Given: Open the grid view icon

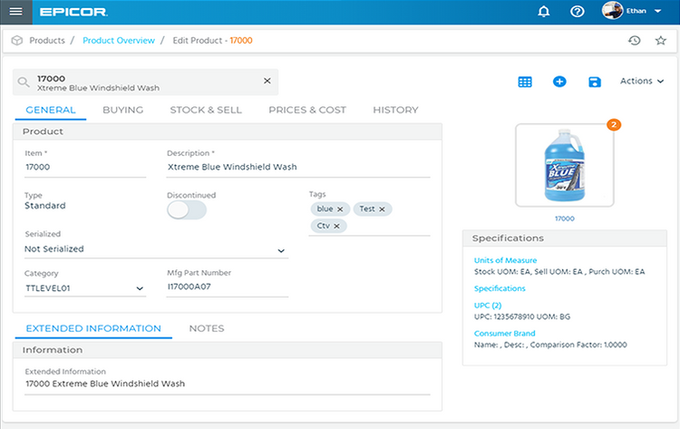Looking at the screenshot, I should pyautogui.click(x=525, y=82).
